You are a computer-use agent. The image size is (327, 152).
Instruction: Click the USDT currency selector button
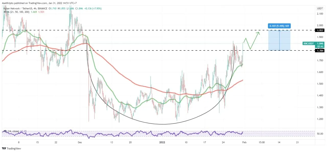pyautogui.click(x=320, y=8)
